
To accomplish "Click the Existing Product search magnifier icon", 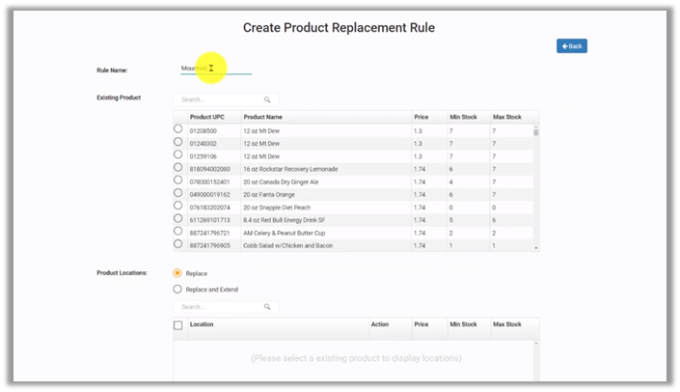I will coord(267,99).
